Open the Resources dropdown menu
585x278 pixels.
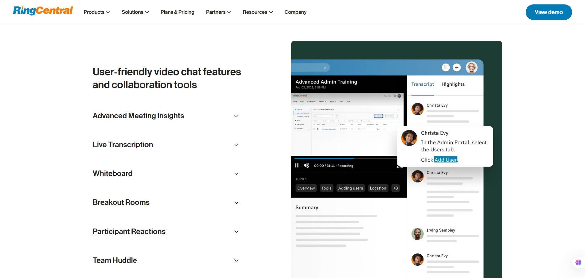258,12
